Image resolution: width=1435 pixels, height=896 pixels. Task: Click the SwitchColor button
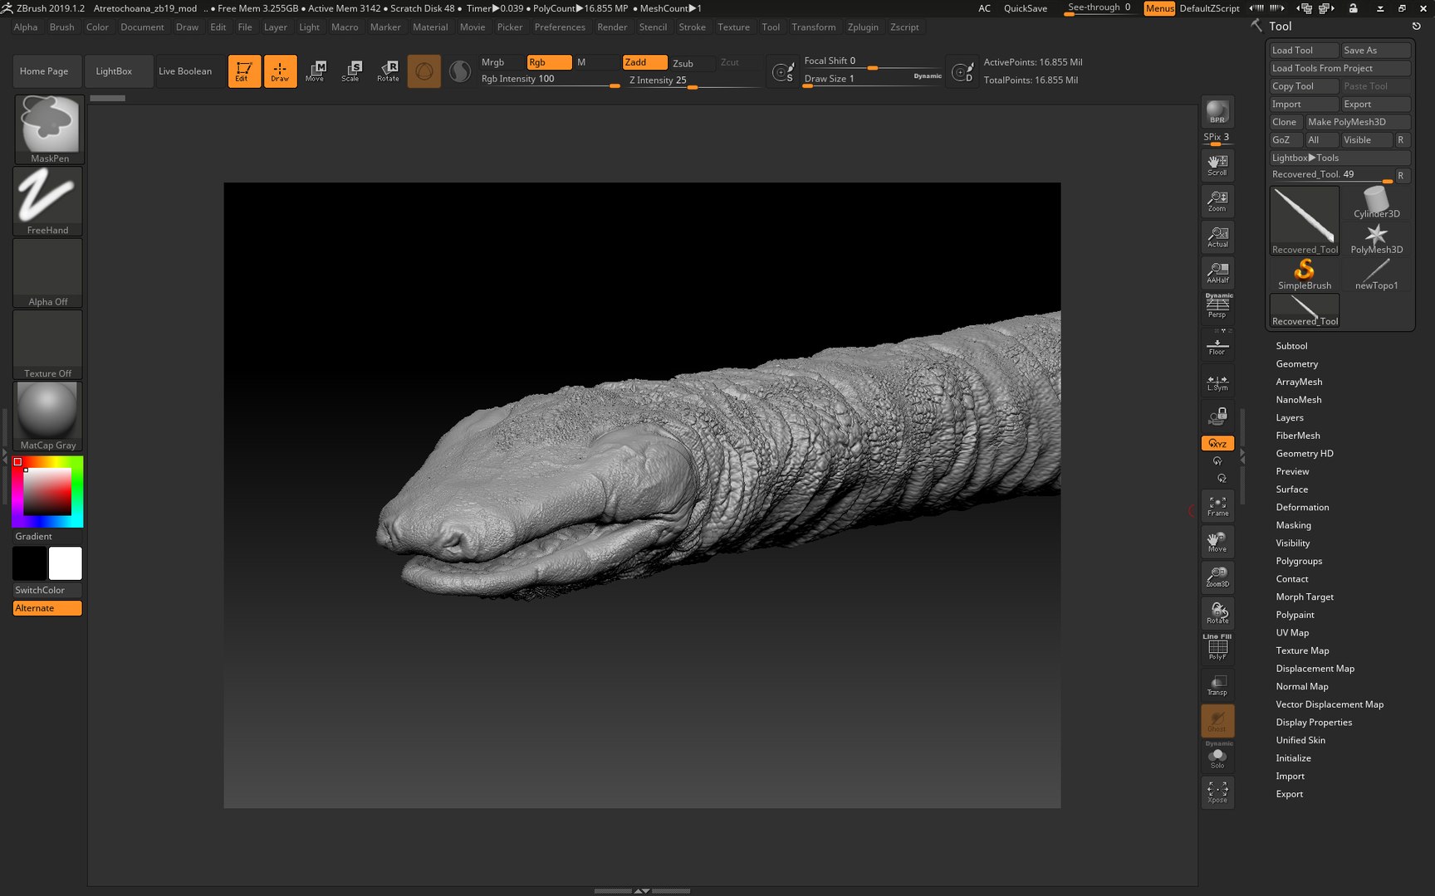click(47, 590)
